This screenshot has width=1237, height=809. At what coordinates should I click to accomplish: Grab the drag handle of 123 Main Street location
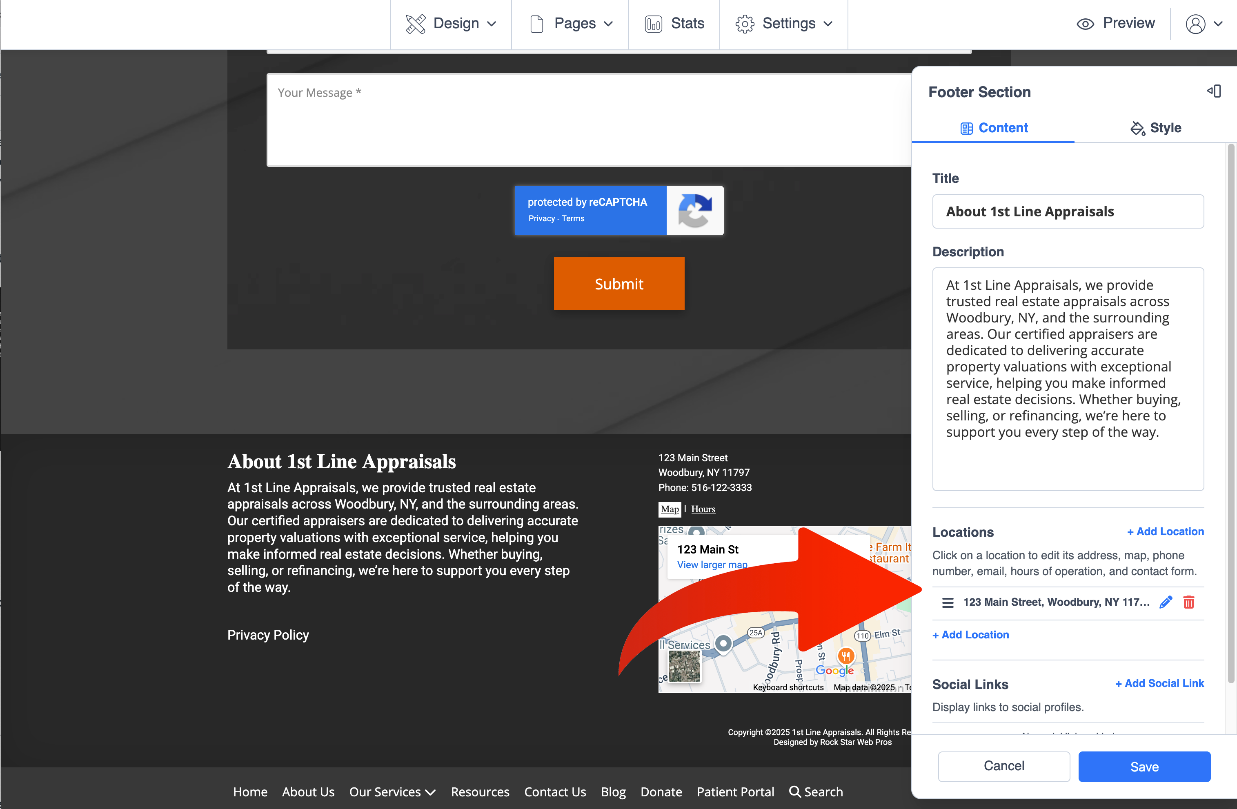click(948, 603)
